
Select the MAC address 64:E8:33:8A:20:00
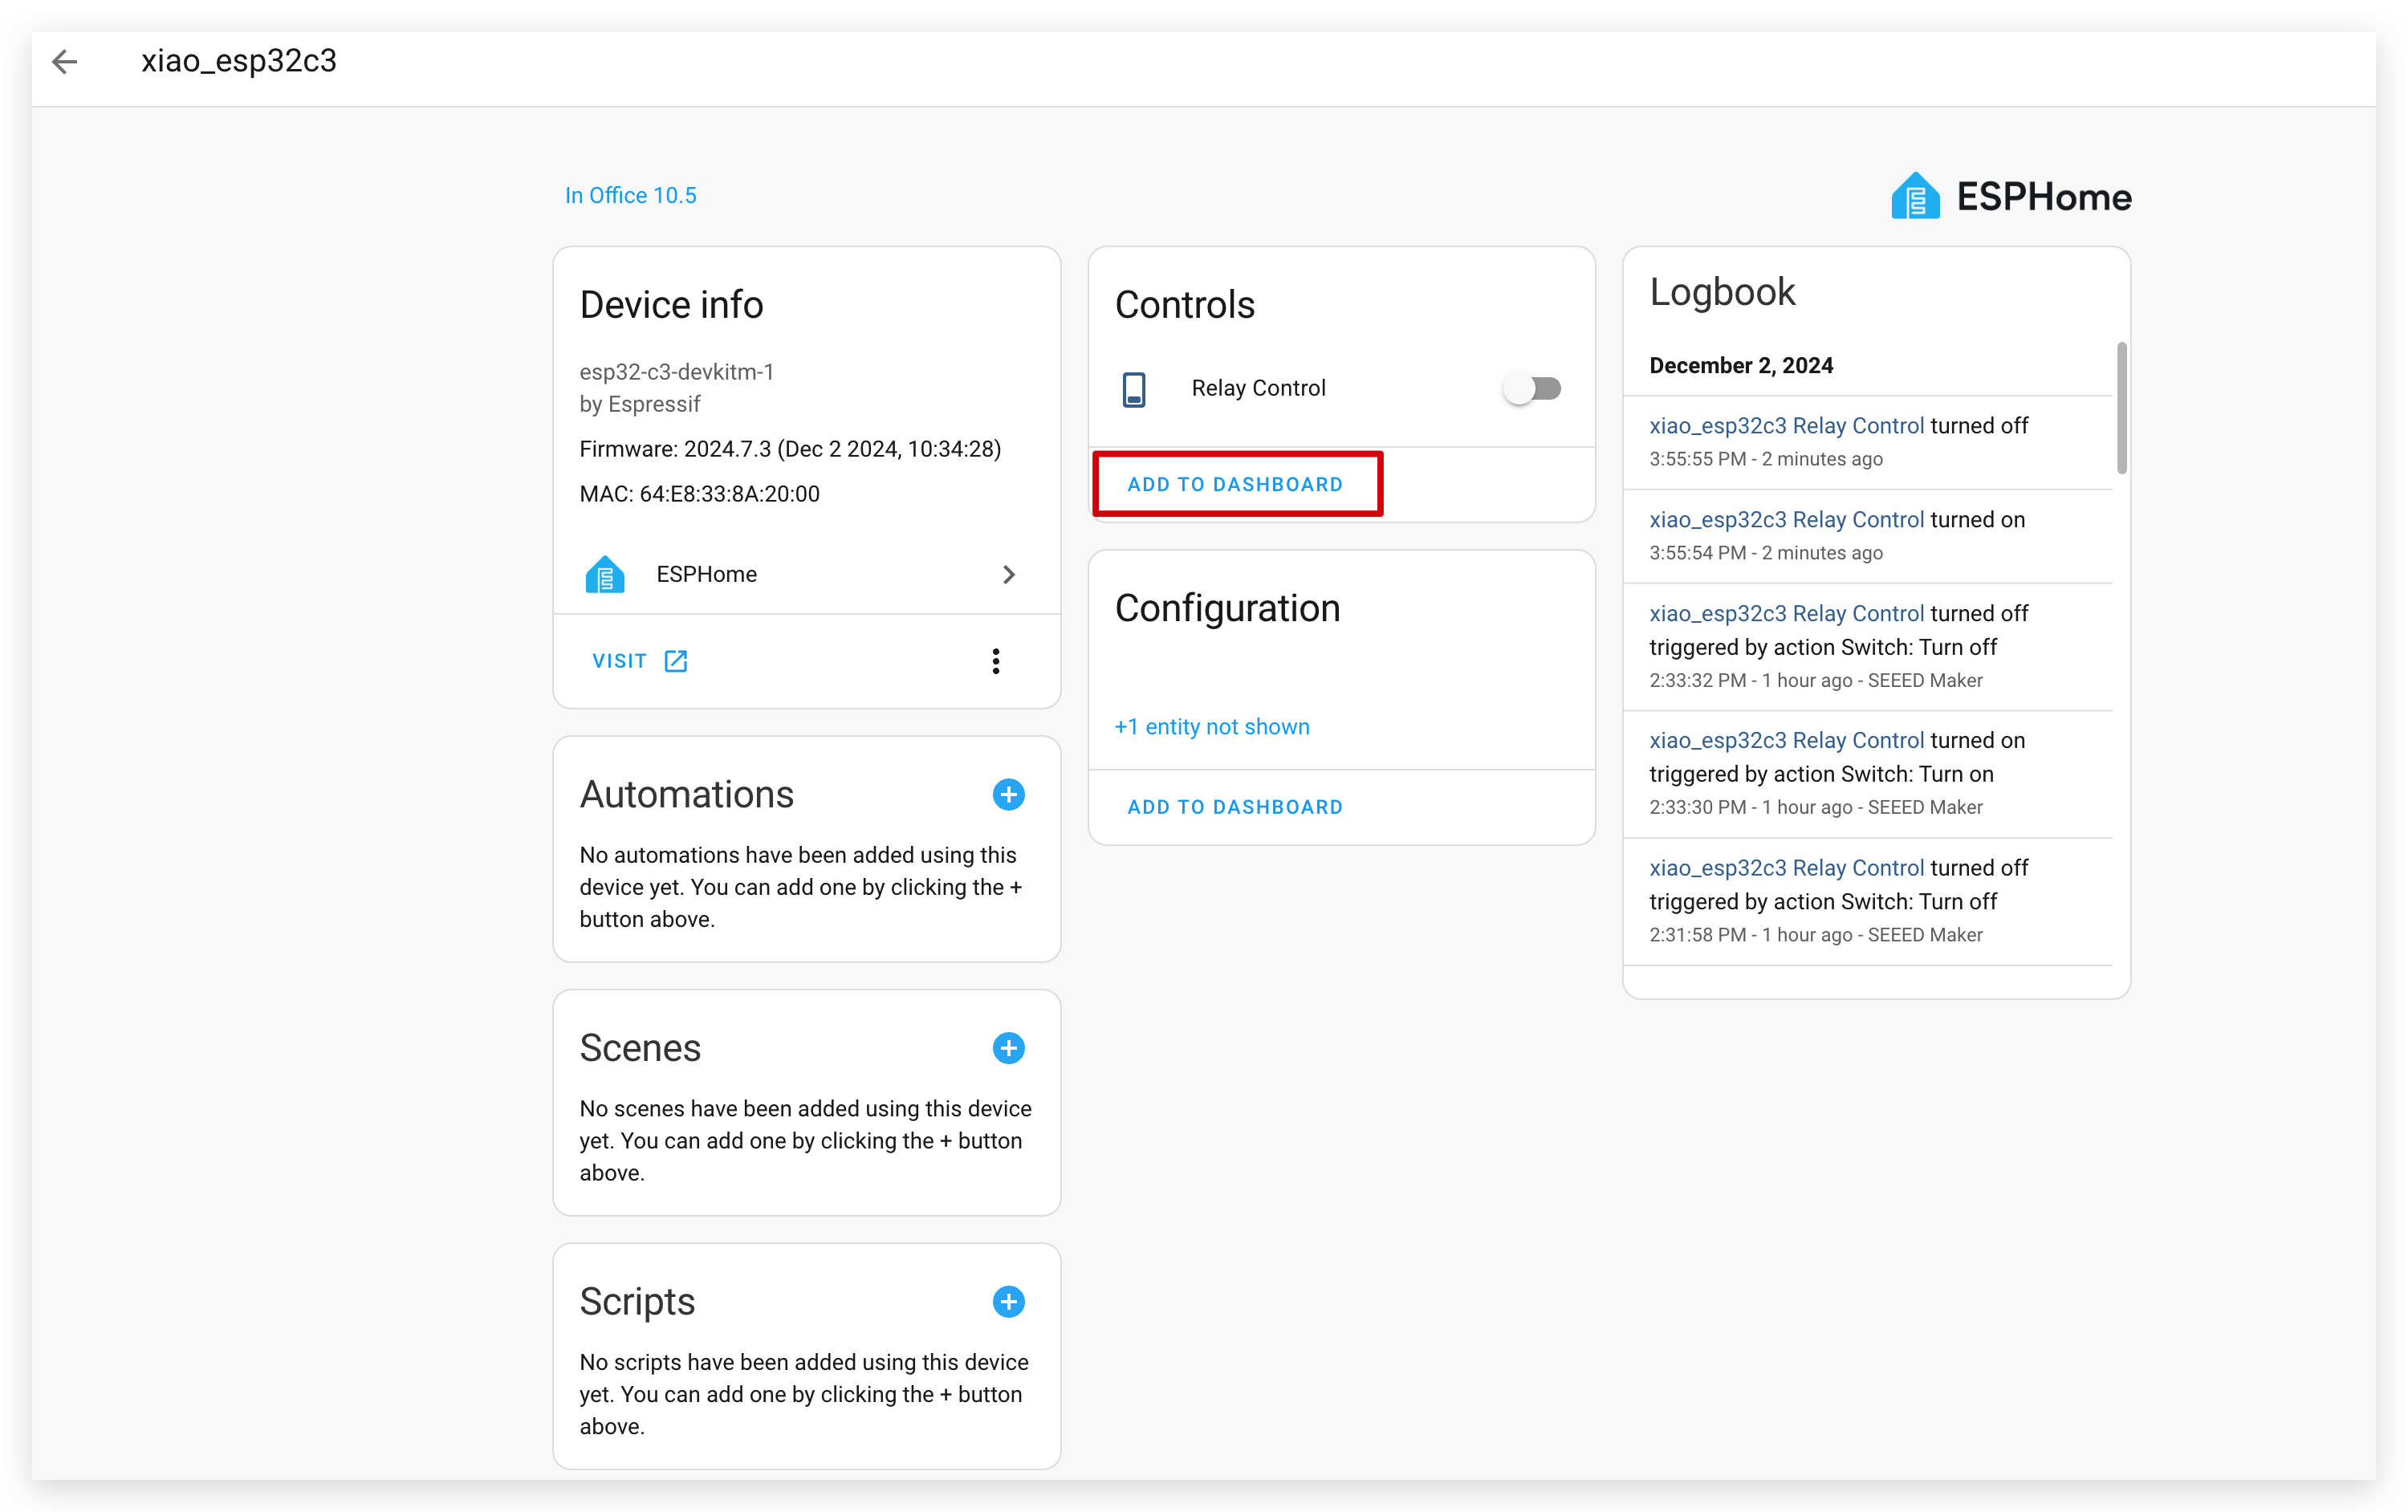(x=699, y=494)
